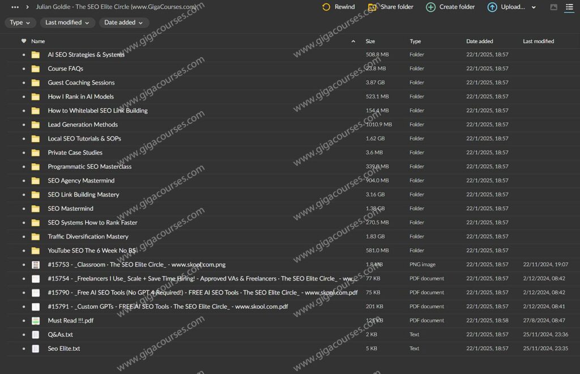
Task: Open the Type filter dropdown
Action: click(x=20, y=23)
